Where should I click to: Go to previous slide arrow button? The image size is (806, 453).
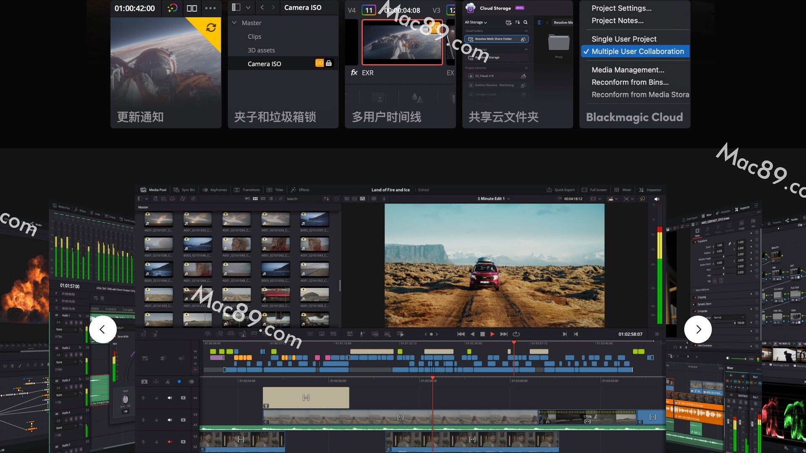(x=102, y=329)
